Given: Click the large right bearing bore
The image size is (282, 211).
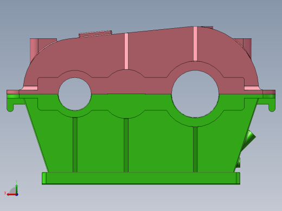Looking at the screenshot, I should tap(195, 94).
